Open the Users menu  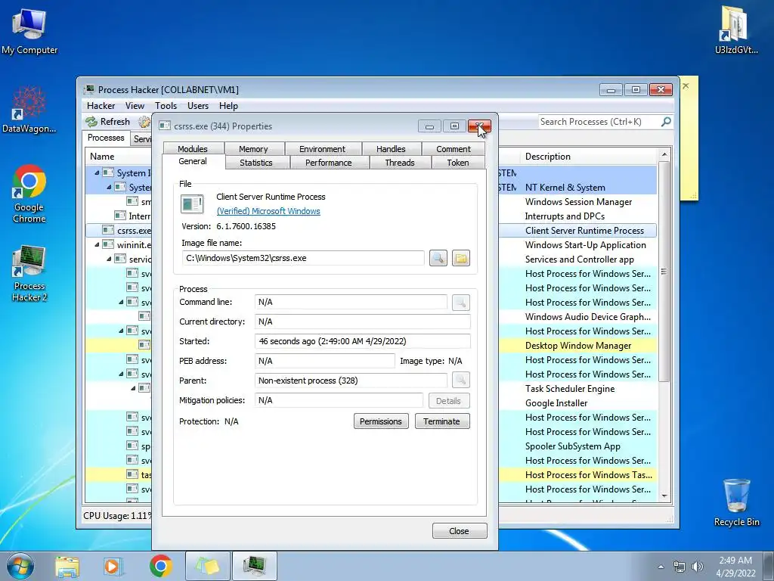coord(198,106)
